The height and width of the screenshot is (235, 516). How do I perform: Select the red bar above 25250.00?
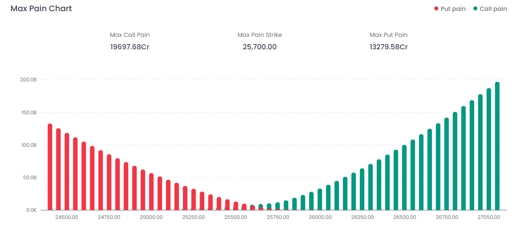coord(194,199)
